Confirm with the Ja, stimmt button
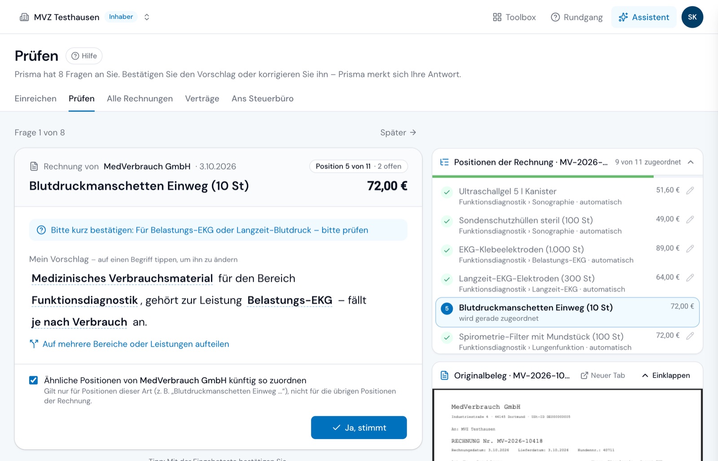 click(359, 427)
